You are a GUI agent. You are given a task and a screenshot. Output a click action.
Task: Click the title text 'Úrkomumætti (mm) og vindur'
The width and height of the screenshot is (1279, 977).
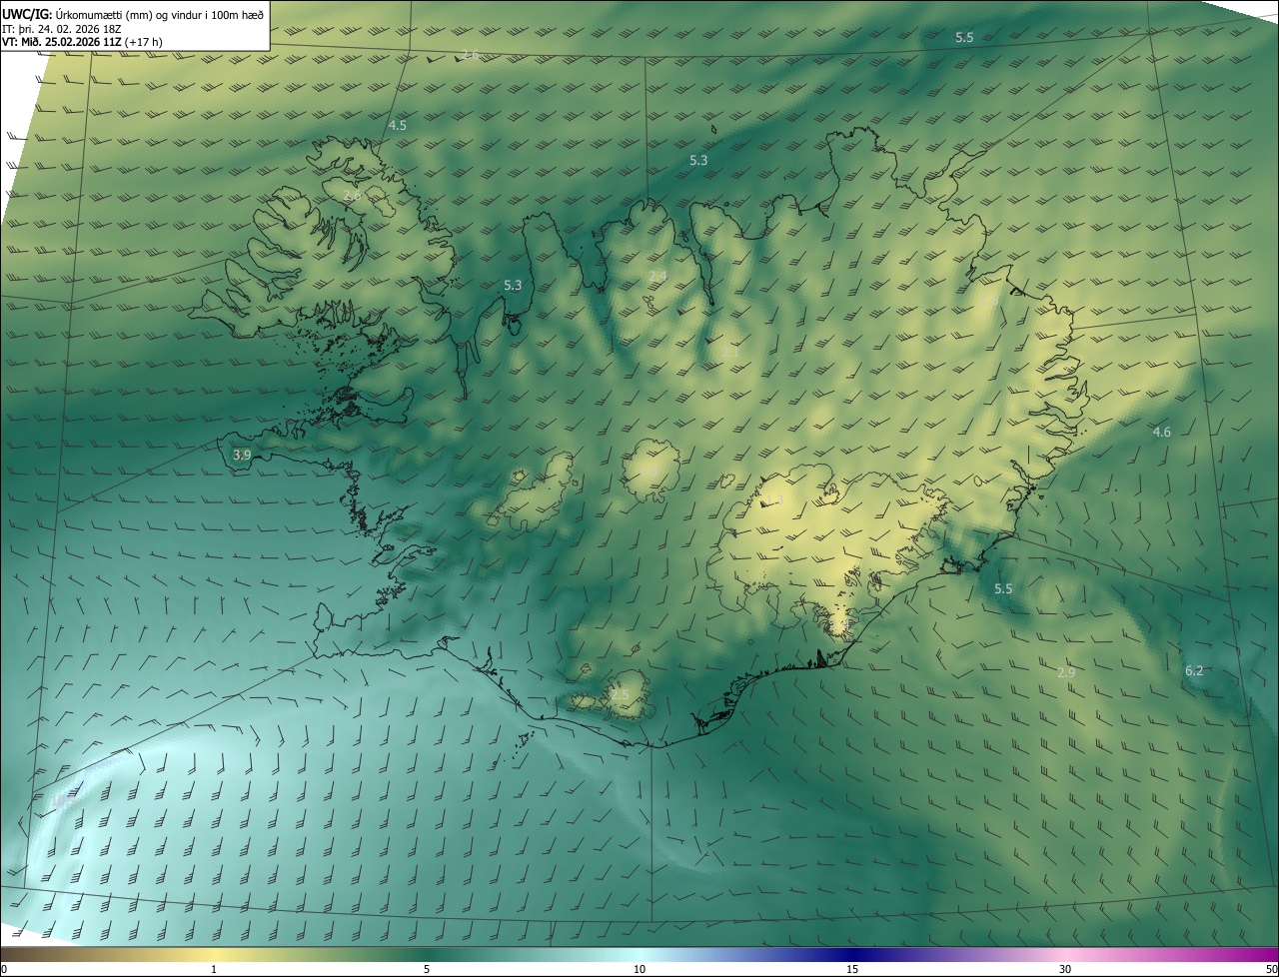pos(129,14)
